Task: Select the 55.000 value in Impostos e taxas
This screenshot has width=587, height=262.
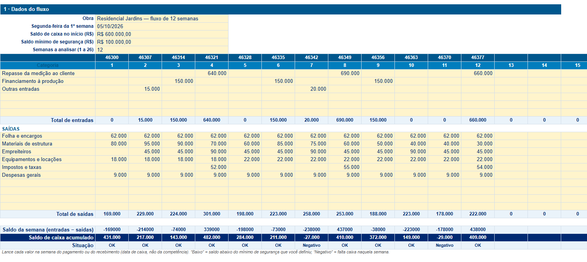Action: [x=345, y=167]
